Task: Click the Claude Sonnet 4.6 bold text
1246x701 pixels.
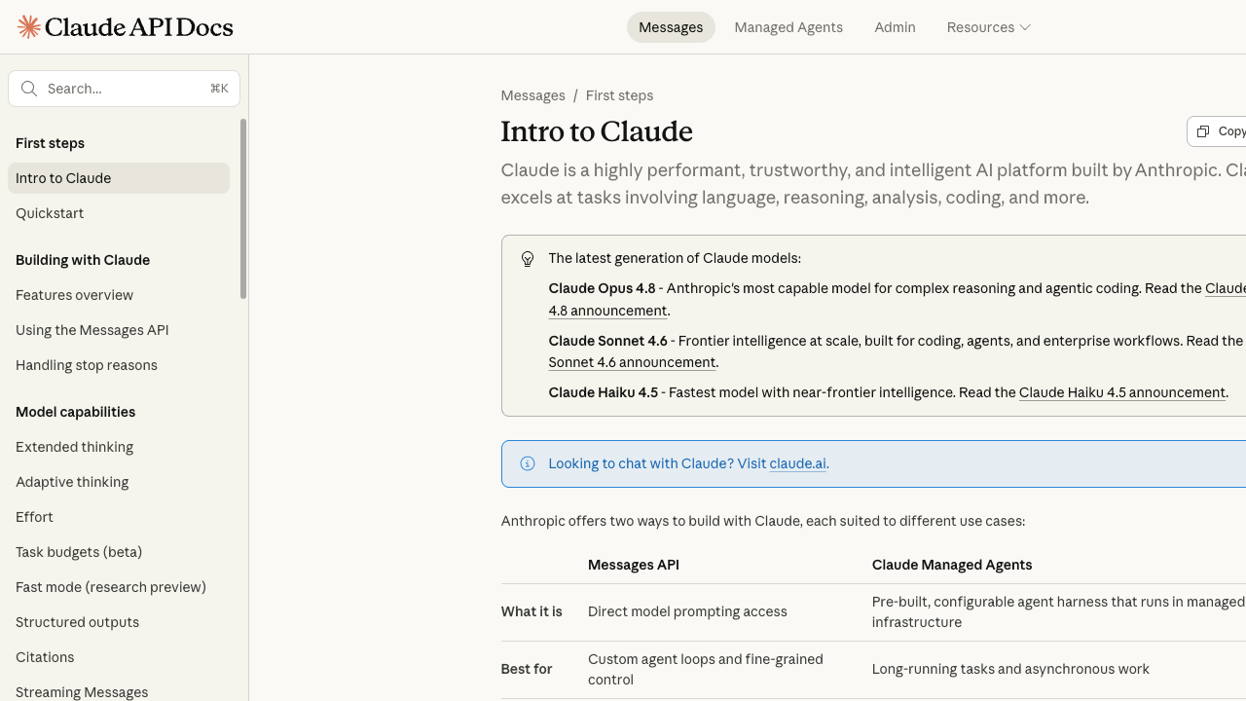Action: (607, 341)
